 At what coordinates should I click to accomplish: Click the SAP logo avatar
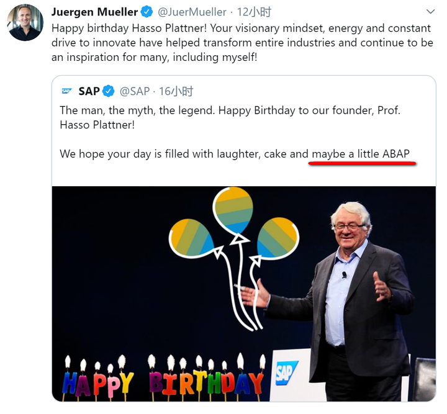[x=66, y=91]
